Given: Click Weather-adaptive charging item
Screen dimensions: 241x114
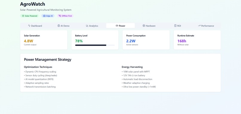Looking at the screenshot, I should pyautogui.click(x=136, y=83).
